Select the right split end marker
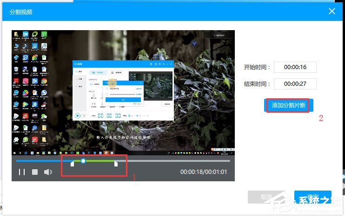This screenshot has height=217, width=345. [116, 164]
